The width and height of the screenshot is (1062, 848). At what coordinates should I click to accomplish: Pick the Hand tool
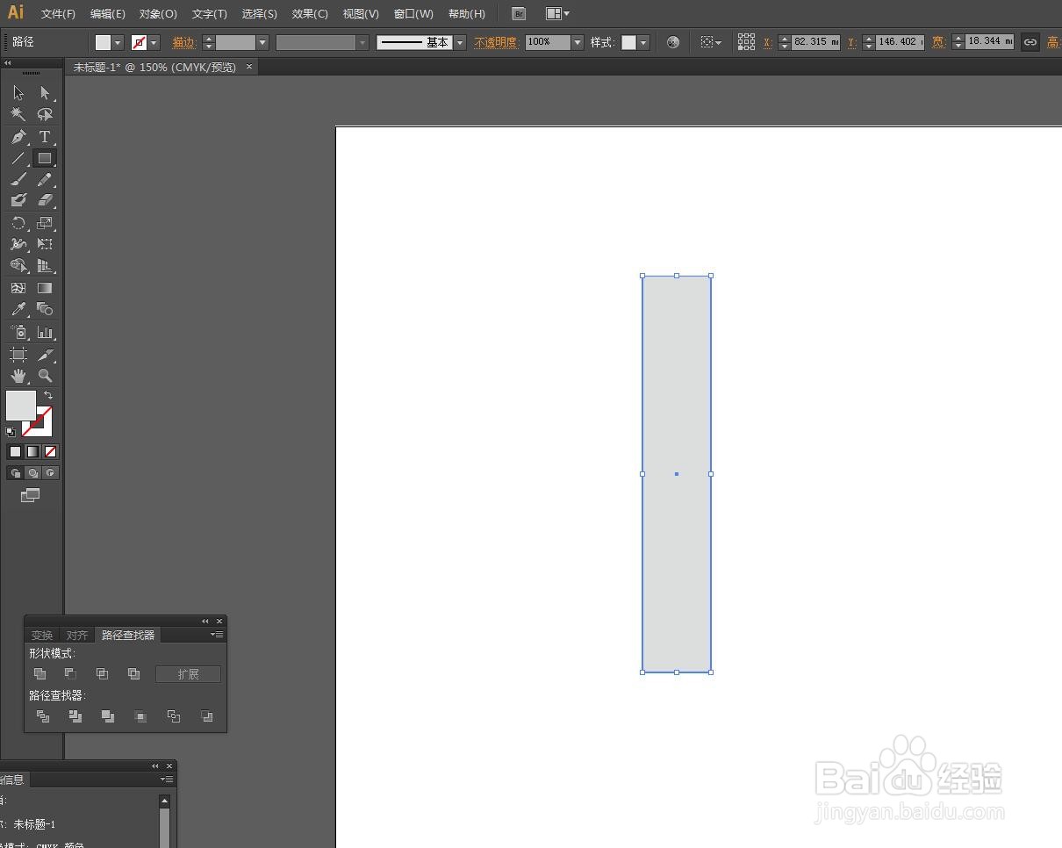click(x=18, y=376)
